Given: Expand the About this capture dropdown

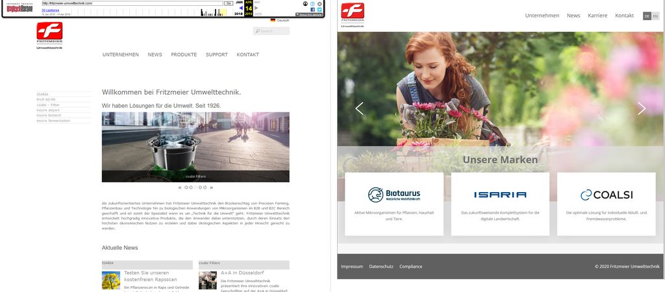Looking at the screenshot, I should tap(308, 14).
